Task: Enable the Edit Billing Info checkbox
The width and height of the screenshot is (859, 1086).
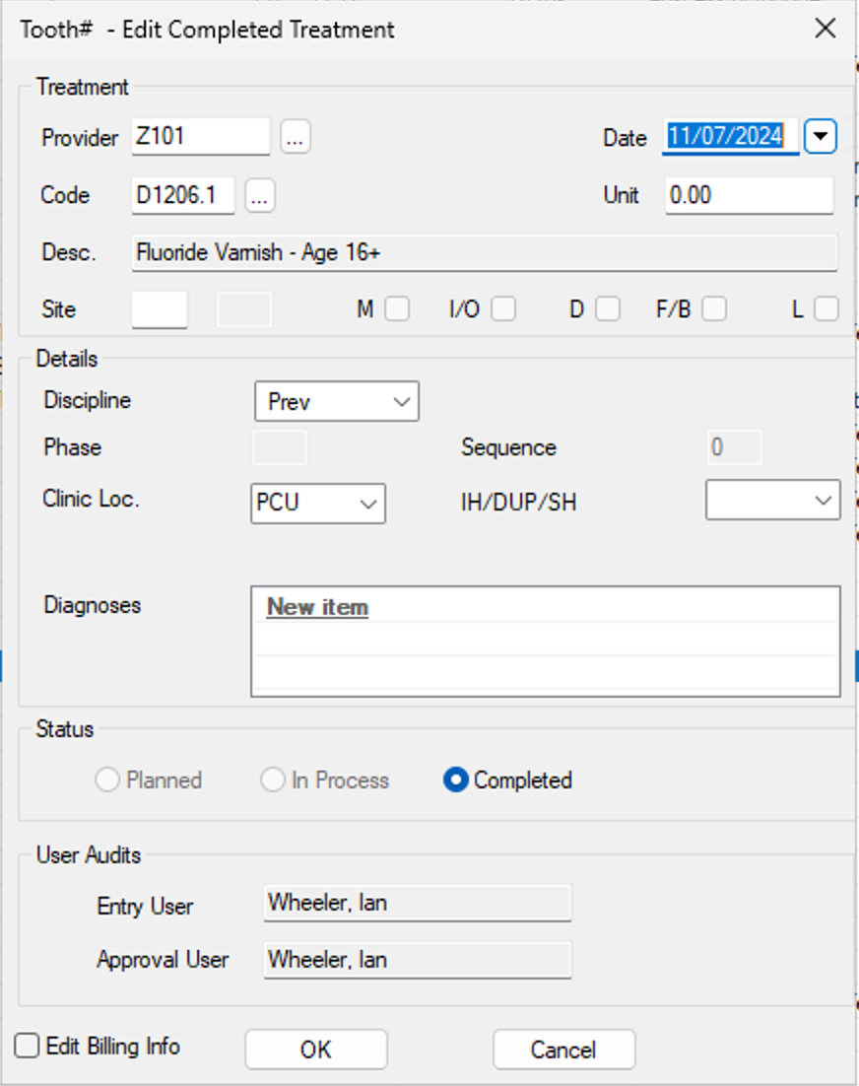Action: point(27,1046)
